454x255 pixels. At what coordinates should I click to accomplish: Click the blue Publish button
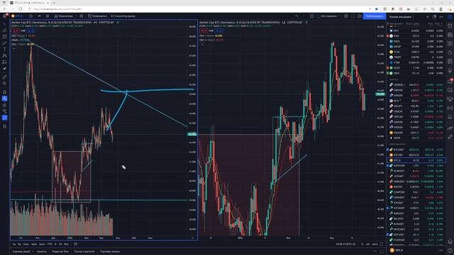[375, 16]
